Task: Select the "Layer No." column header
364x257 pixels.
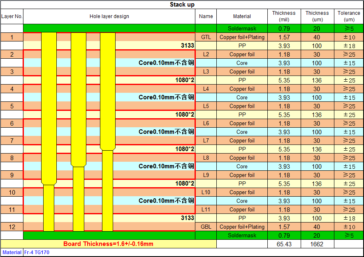Action: (12, 16)
